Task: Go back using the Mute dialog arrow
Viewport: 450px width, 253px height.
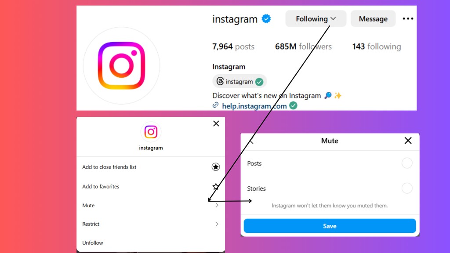Action: coord(252,141)
